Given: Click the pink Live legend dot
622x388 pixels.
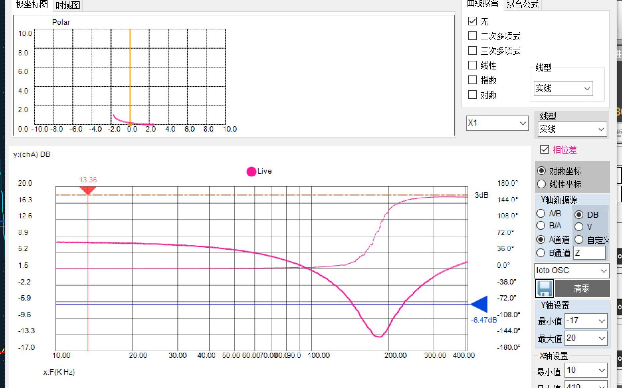Looking at the screenshot, I should pyautogui.click(x=251, y=171).
